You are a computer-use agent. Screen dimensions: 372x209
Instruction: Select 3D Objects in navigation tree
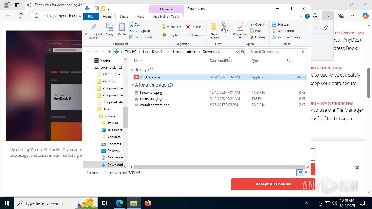[x=112, y=130]
